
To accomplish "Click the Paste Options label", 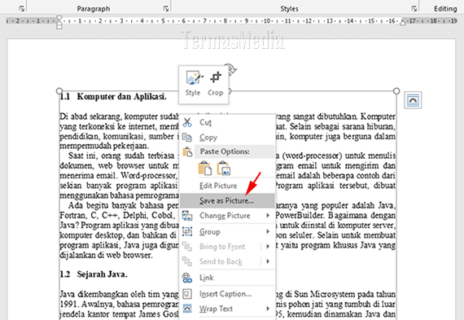I will [x=225, y=151].
